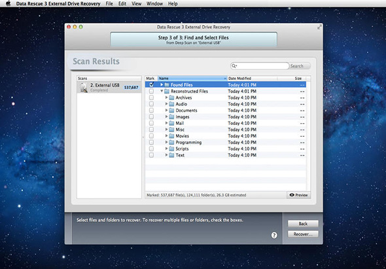
Task: Expand the Movies folder triangle
Action: (166, 136)
